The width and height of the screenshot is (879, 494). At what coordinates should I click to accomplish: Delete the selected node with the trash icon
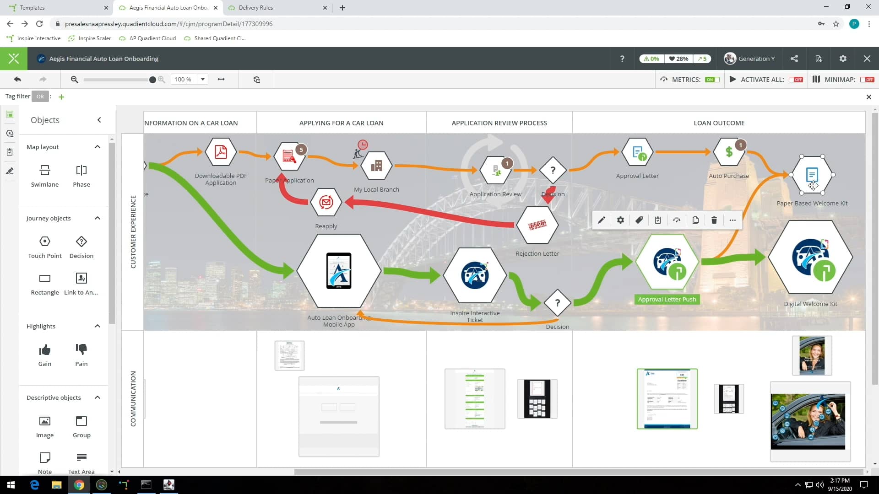click(x=713, y=220)
